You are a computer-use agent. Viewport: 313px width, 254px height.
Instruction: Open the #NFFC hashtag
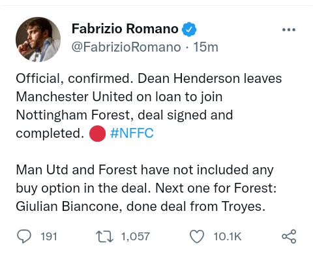point(132,133)
